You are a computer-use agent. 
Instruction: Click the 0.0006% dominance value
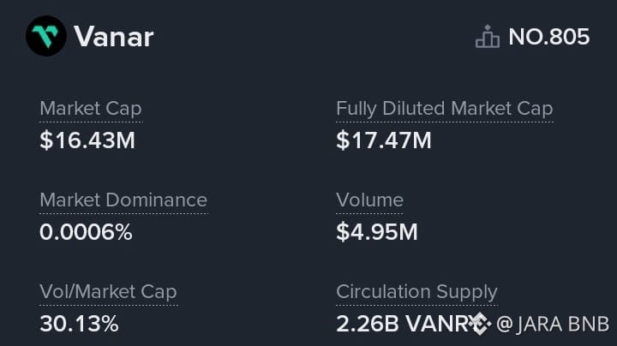tap(86, 231)
